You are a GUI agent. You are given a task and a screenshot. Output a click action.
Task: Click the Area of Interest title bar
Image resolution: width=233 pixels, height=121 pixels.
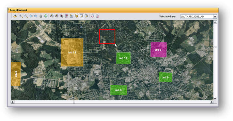113,10
